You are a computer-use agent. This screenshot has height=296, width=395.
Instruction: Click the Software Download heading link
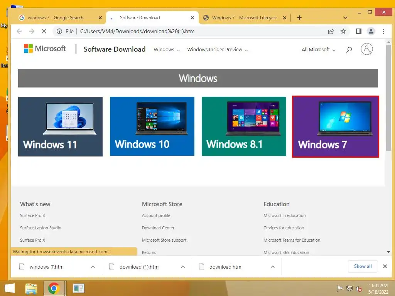(115, 49)
